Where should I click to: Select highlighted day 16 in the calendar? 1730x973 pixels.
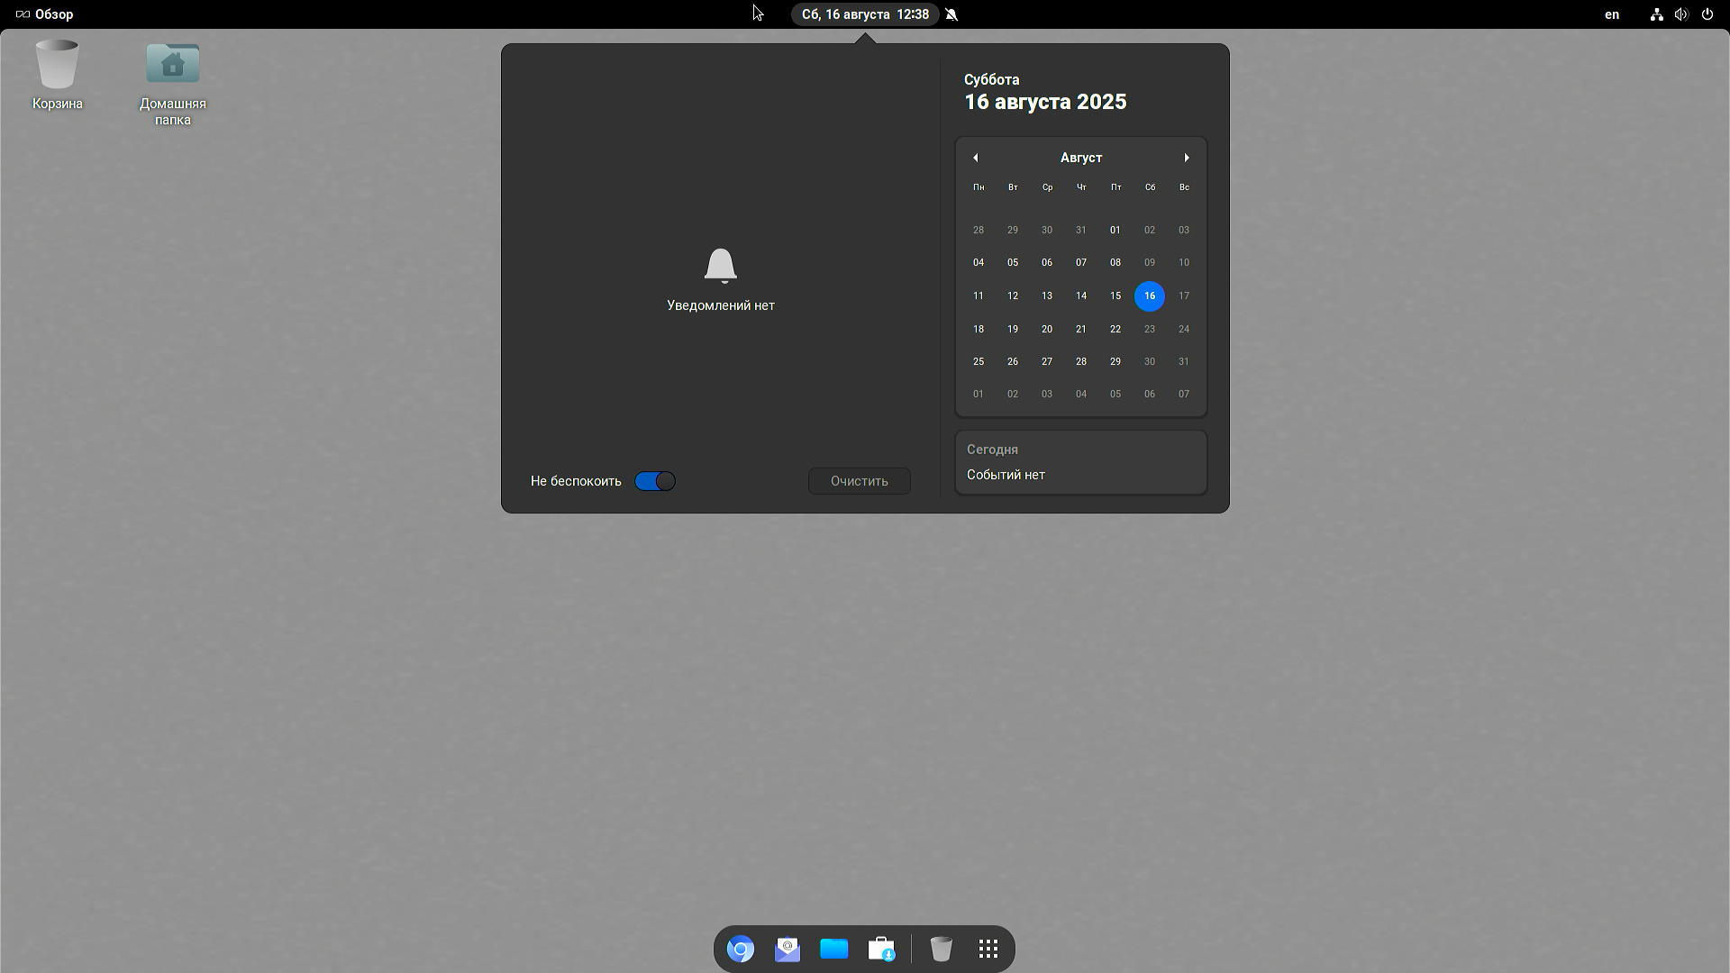tap(1150, 296)
